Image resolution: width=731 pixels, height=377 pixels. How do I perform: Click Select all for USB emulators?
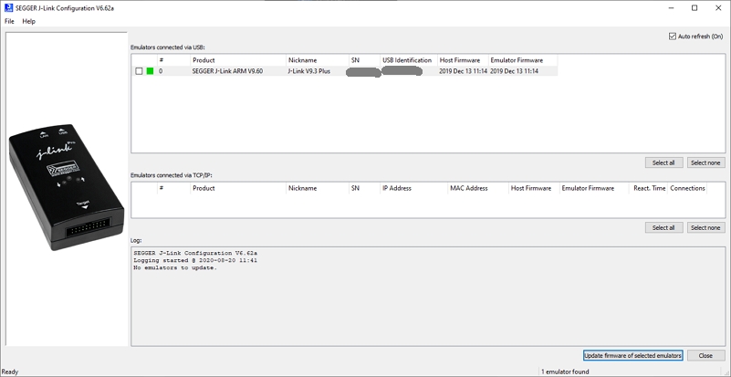(663, 162)
